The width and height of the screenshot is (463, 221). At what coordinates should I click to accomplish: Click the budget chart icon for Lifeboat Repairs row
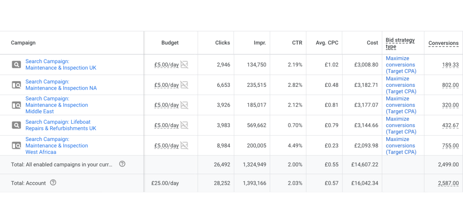(184, 125)
